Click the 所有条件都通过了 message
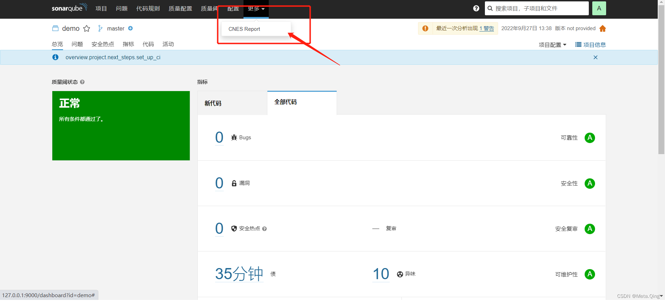 pyautogui.click(x=81, y=119)
